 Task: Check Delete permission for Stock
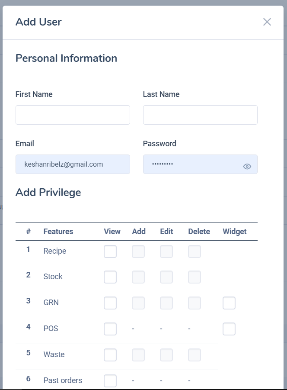tap(195, 277)
